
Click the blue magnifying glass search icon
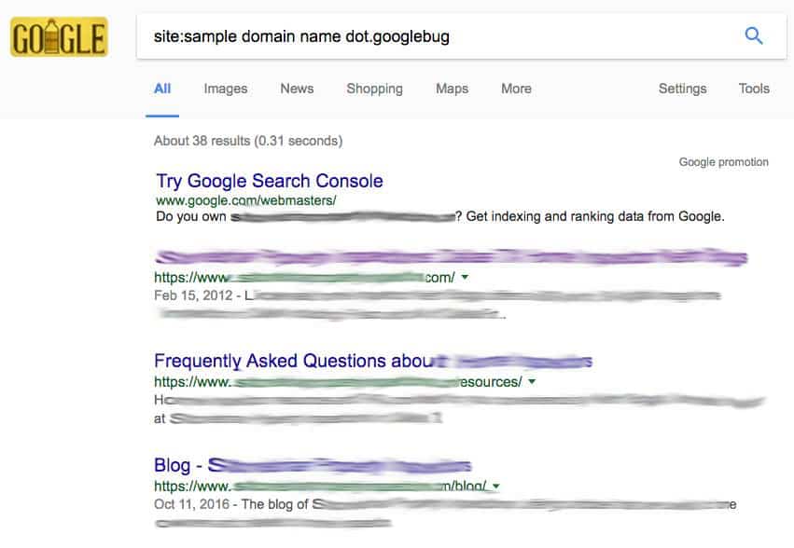point(754,36)
